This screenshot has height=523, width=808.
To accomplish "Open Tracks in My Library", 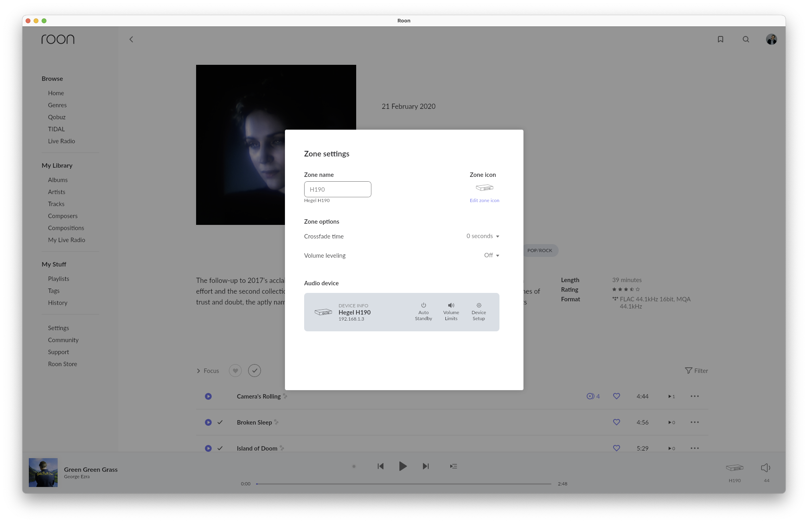I will pos(56,204).
